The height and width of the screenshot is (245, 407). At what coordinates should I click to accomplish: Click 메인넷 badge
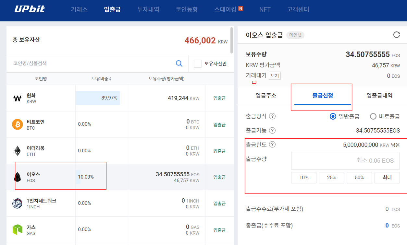295,35
